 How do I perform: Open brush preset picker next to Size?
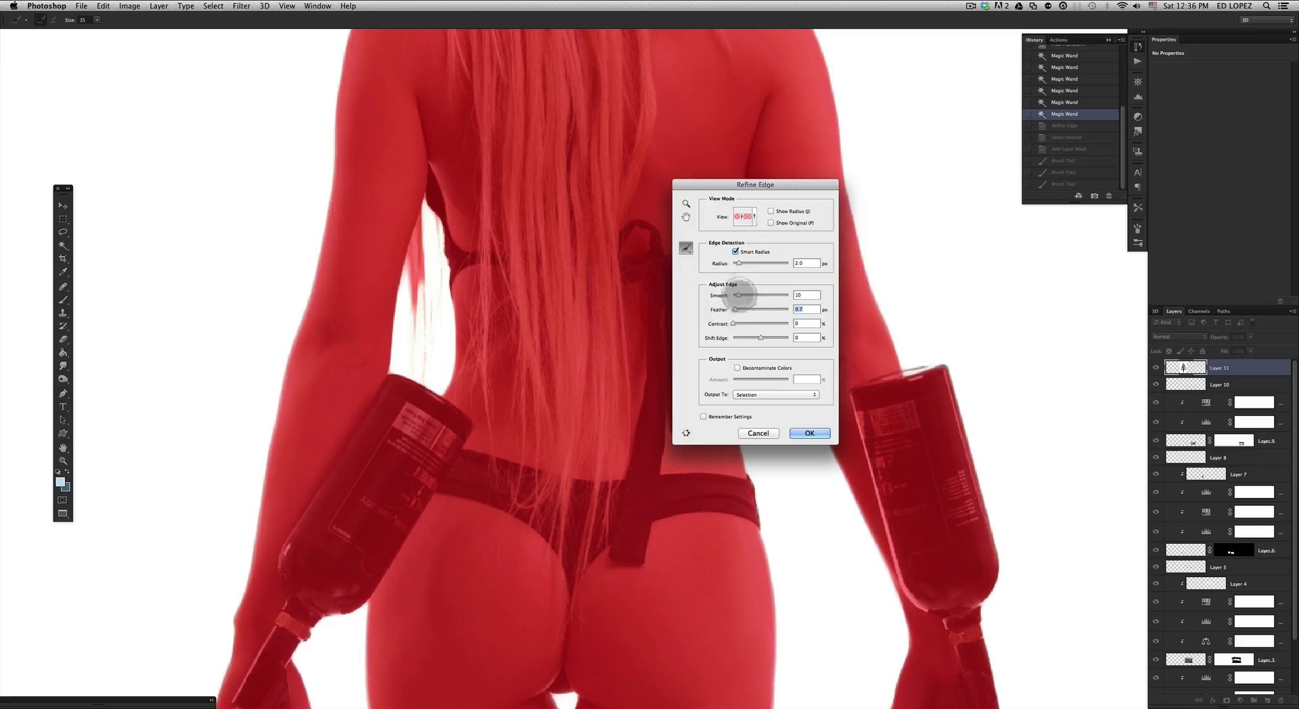pyautogui.click(x=97, y=20)
